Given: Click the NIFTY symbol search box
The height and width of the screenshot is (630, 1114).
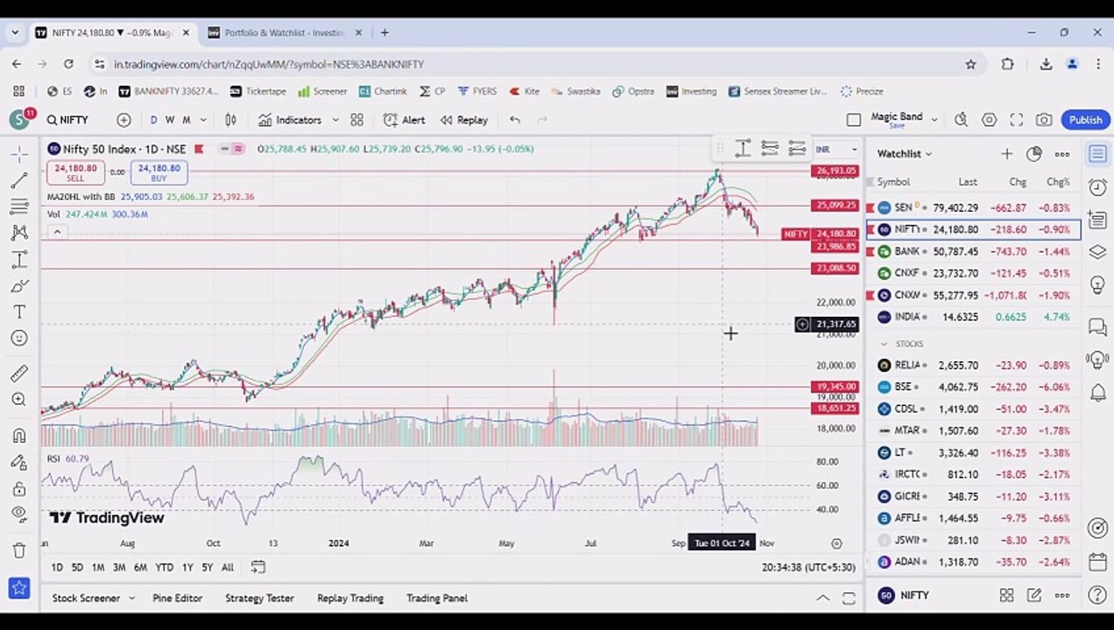Looking at the screenshot, I should tap(68, 120).
